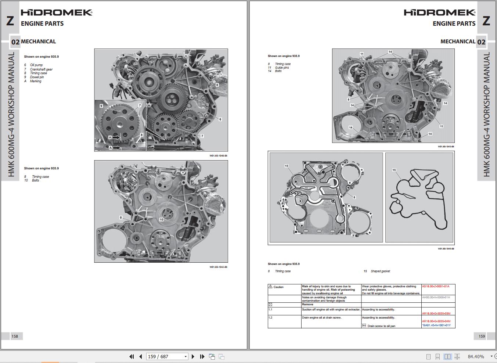497x363 pixels.
Task: Click the timing gear photo on page 158
Action: pos(161,100)
